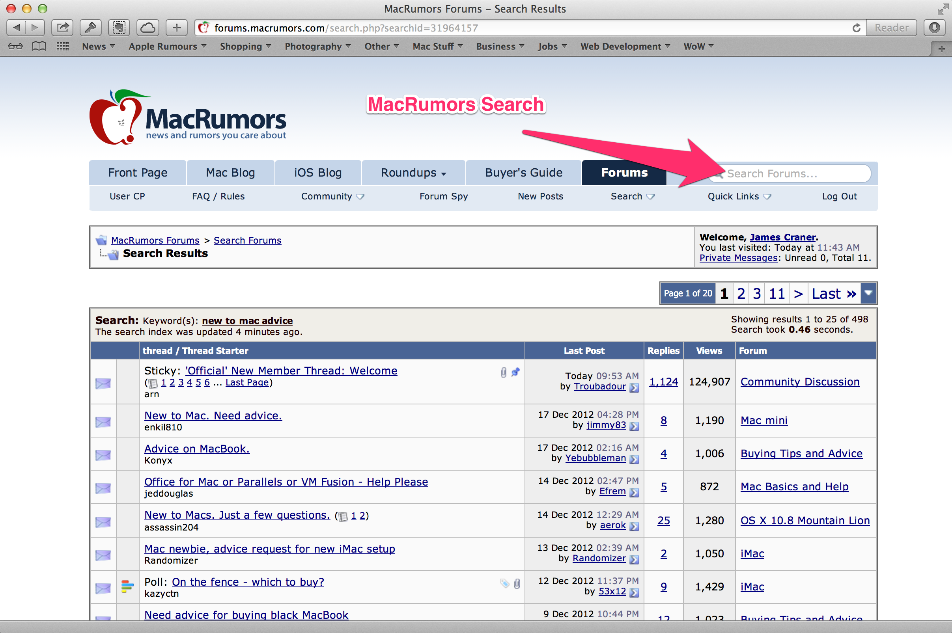Click the poll icon beside On the fence thread
The height and width of the screenshot is (633, 952).
click(x=127, y=586)
